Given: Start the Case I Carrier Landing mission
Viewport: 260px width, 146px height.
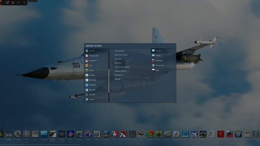Looking at the screenshot, I should click(x=122, y=67).
